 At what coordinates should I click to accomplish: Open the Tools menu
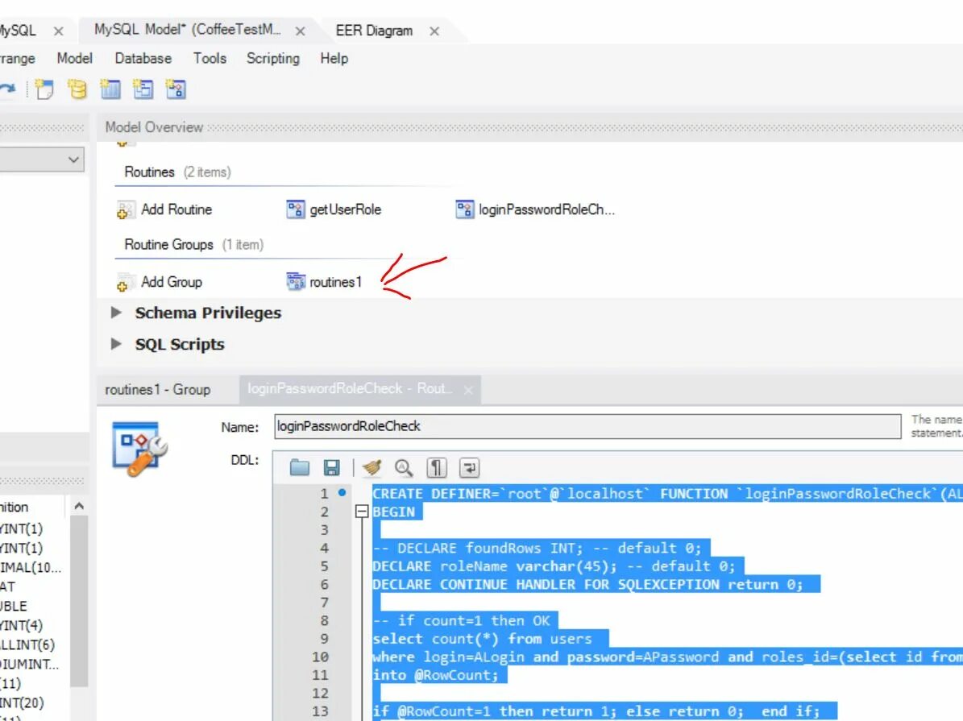tap(210, 58)
